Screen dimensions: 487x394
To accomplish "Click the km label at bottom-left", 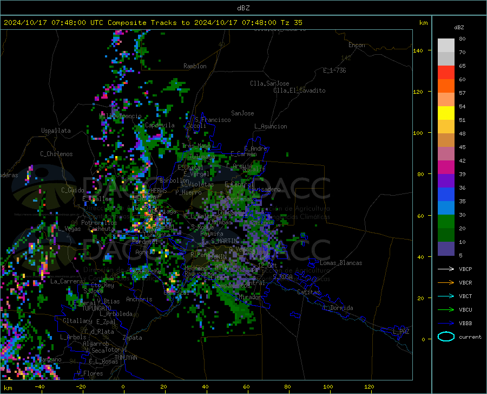I will pyautogui.click(x=8, y=388).
